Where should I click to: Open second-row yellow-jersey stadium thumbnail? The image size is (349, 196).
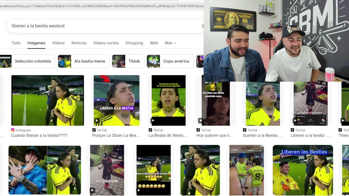200,170
